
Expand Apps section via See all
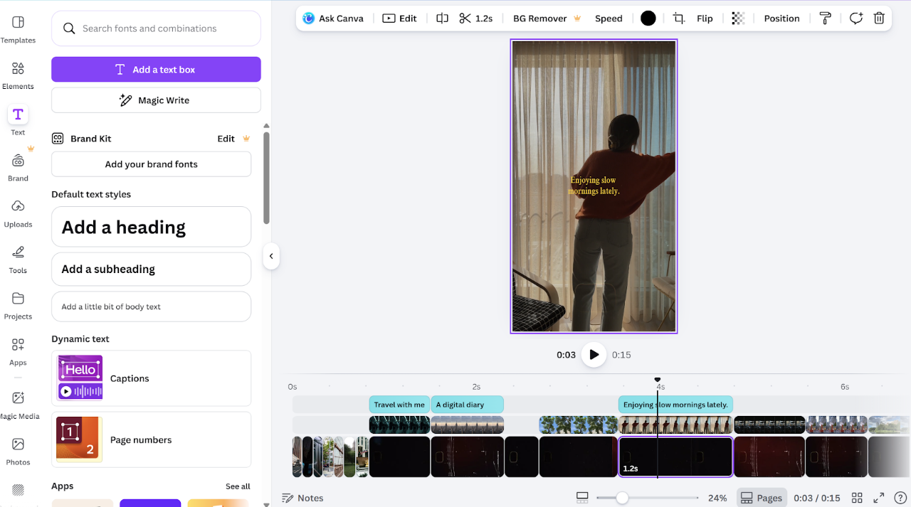(238, 486)
